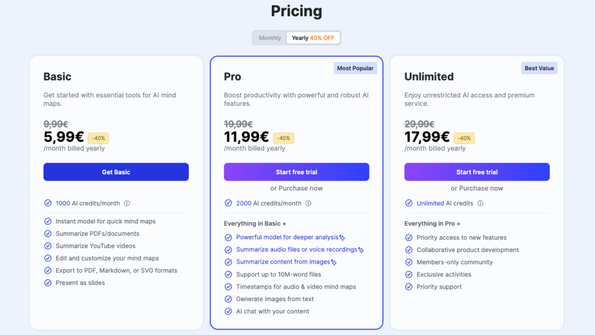The image size is (595, 335).
Task: Switch billing to Monthly
Action: coord(270,38)
